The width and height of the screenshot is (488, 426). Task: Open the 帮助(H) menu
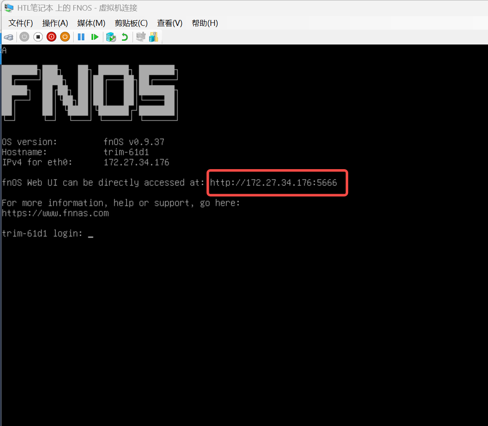[x=205, y=23]
